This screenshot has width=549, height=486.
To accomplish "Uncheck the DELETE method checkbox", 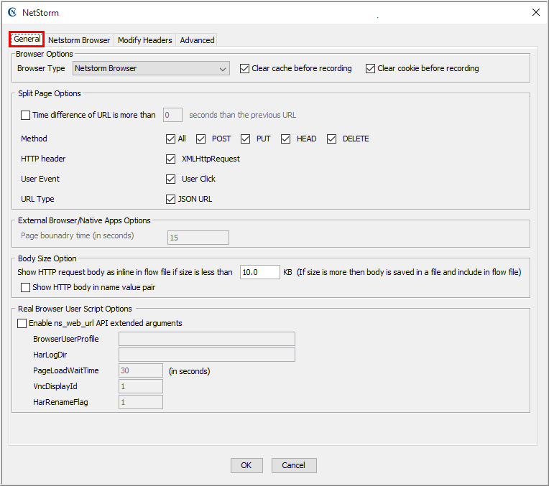I will (x=331, y=139).
